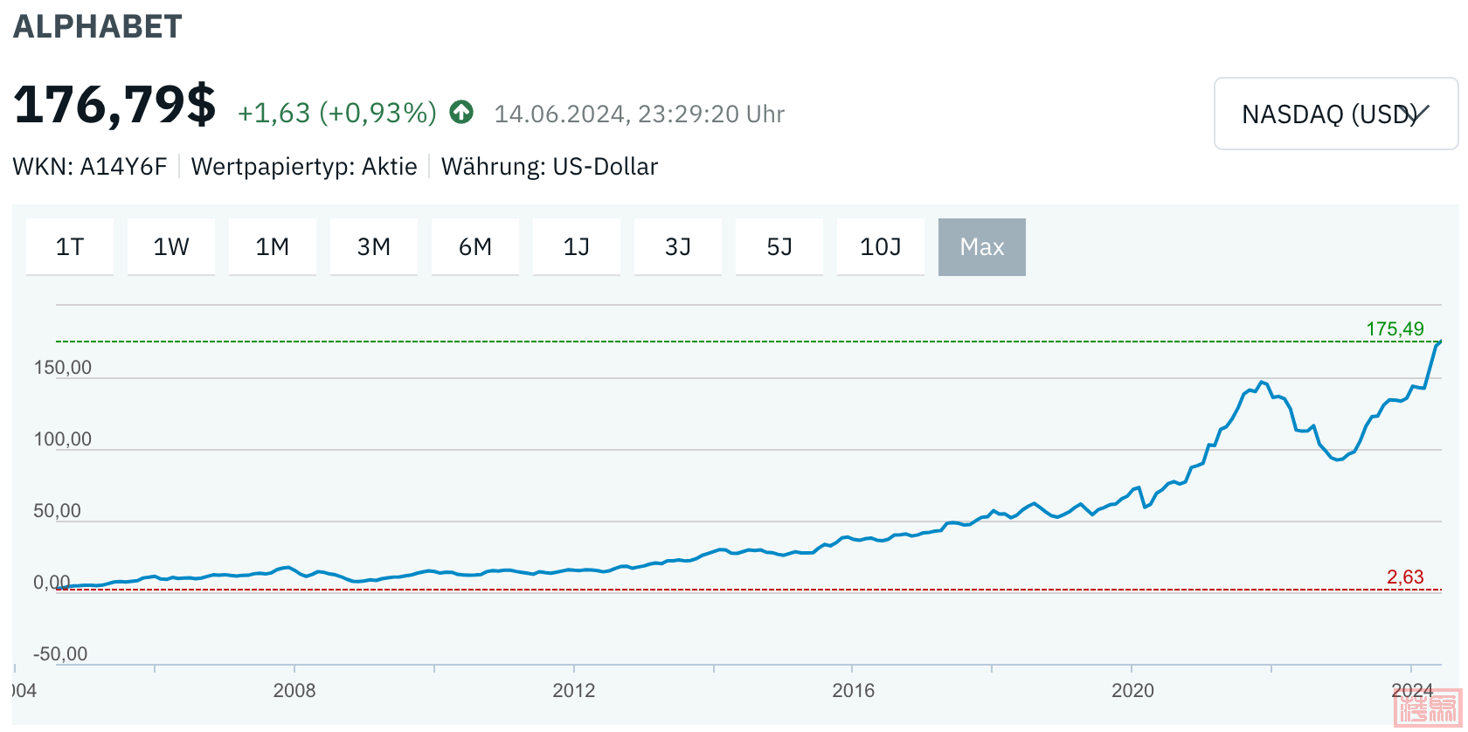Open the NASDAQ (USD) exchange dropdown
Screen dimensions: 1468x732
pyautogui.click(x=1336, y=114)
